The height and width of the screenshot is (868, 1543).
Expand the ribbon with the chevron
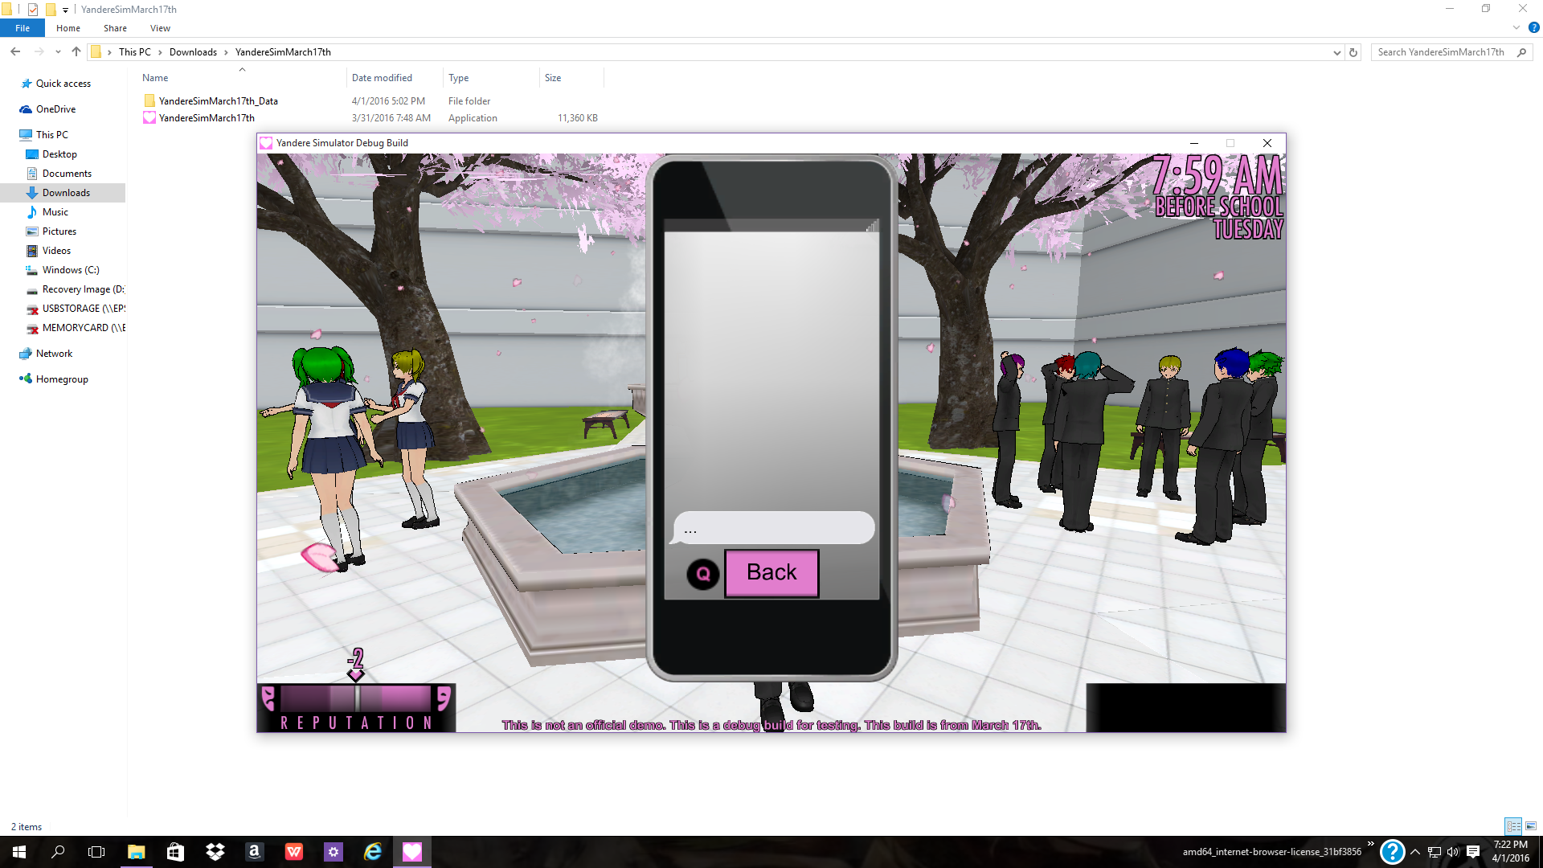(1516, 28)
